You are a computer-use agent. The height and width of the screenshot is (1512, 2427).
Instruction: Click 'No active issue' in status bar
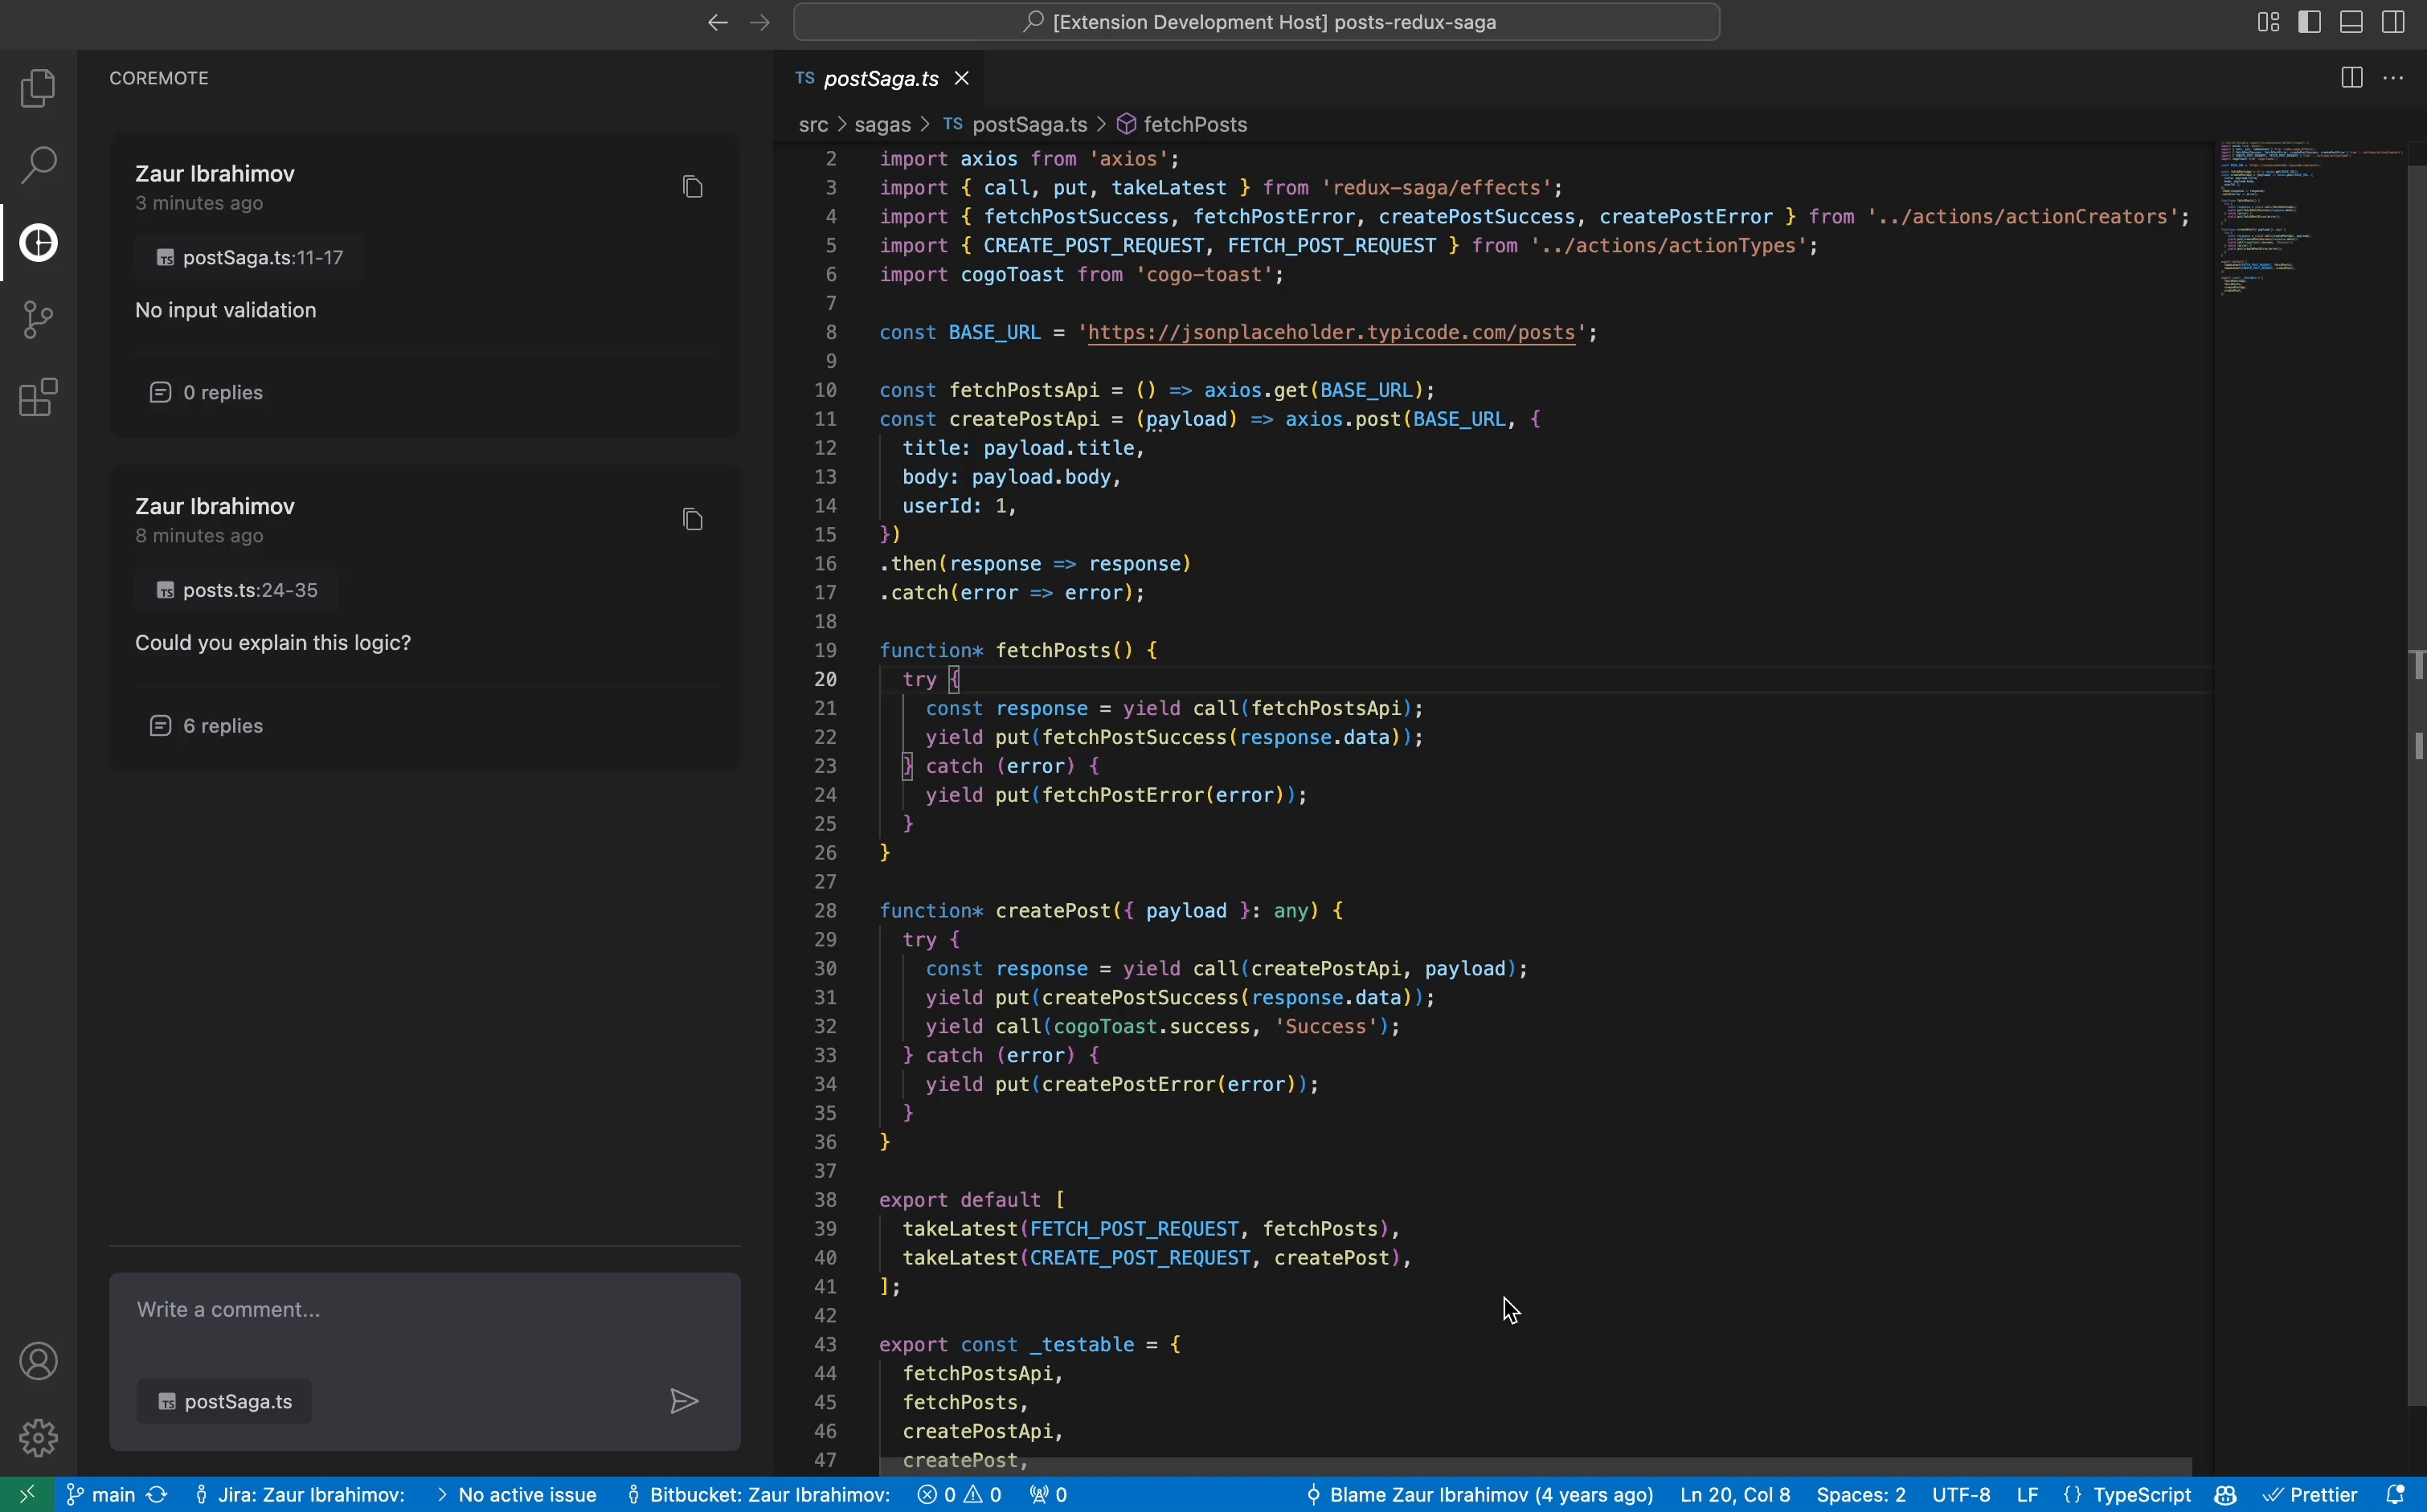(517, 1494)
